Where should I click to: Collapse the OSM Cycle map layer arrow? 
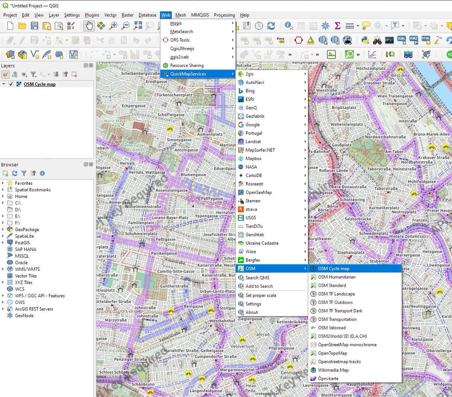point(4,84)
